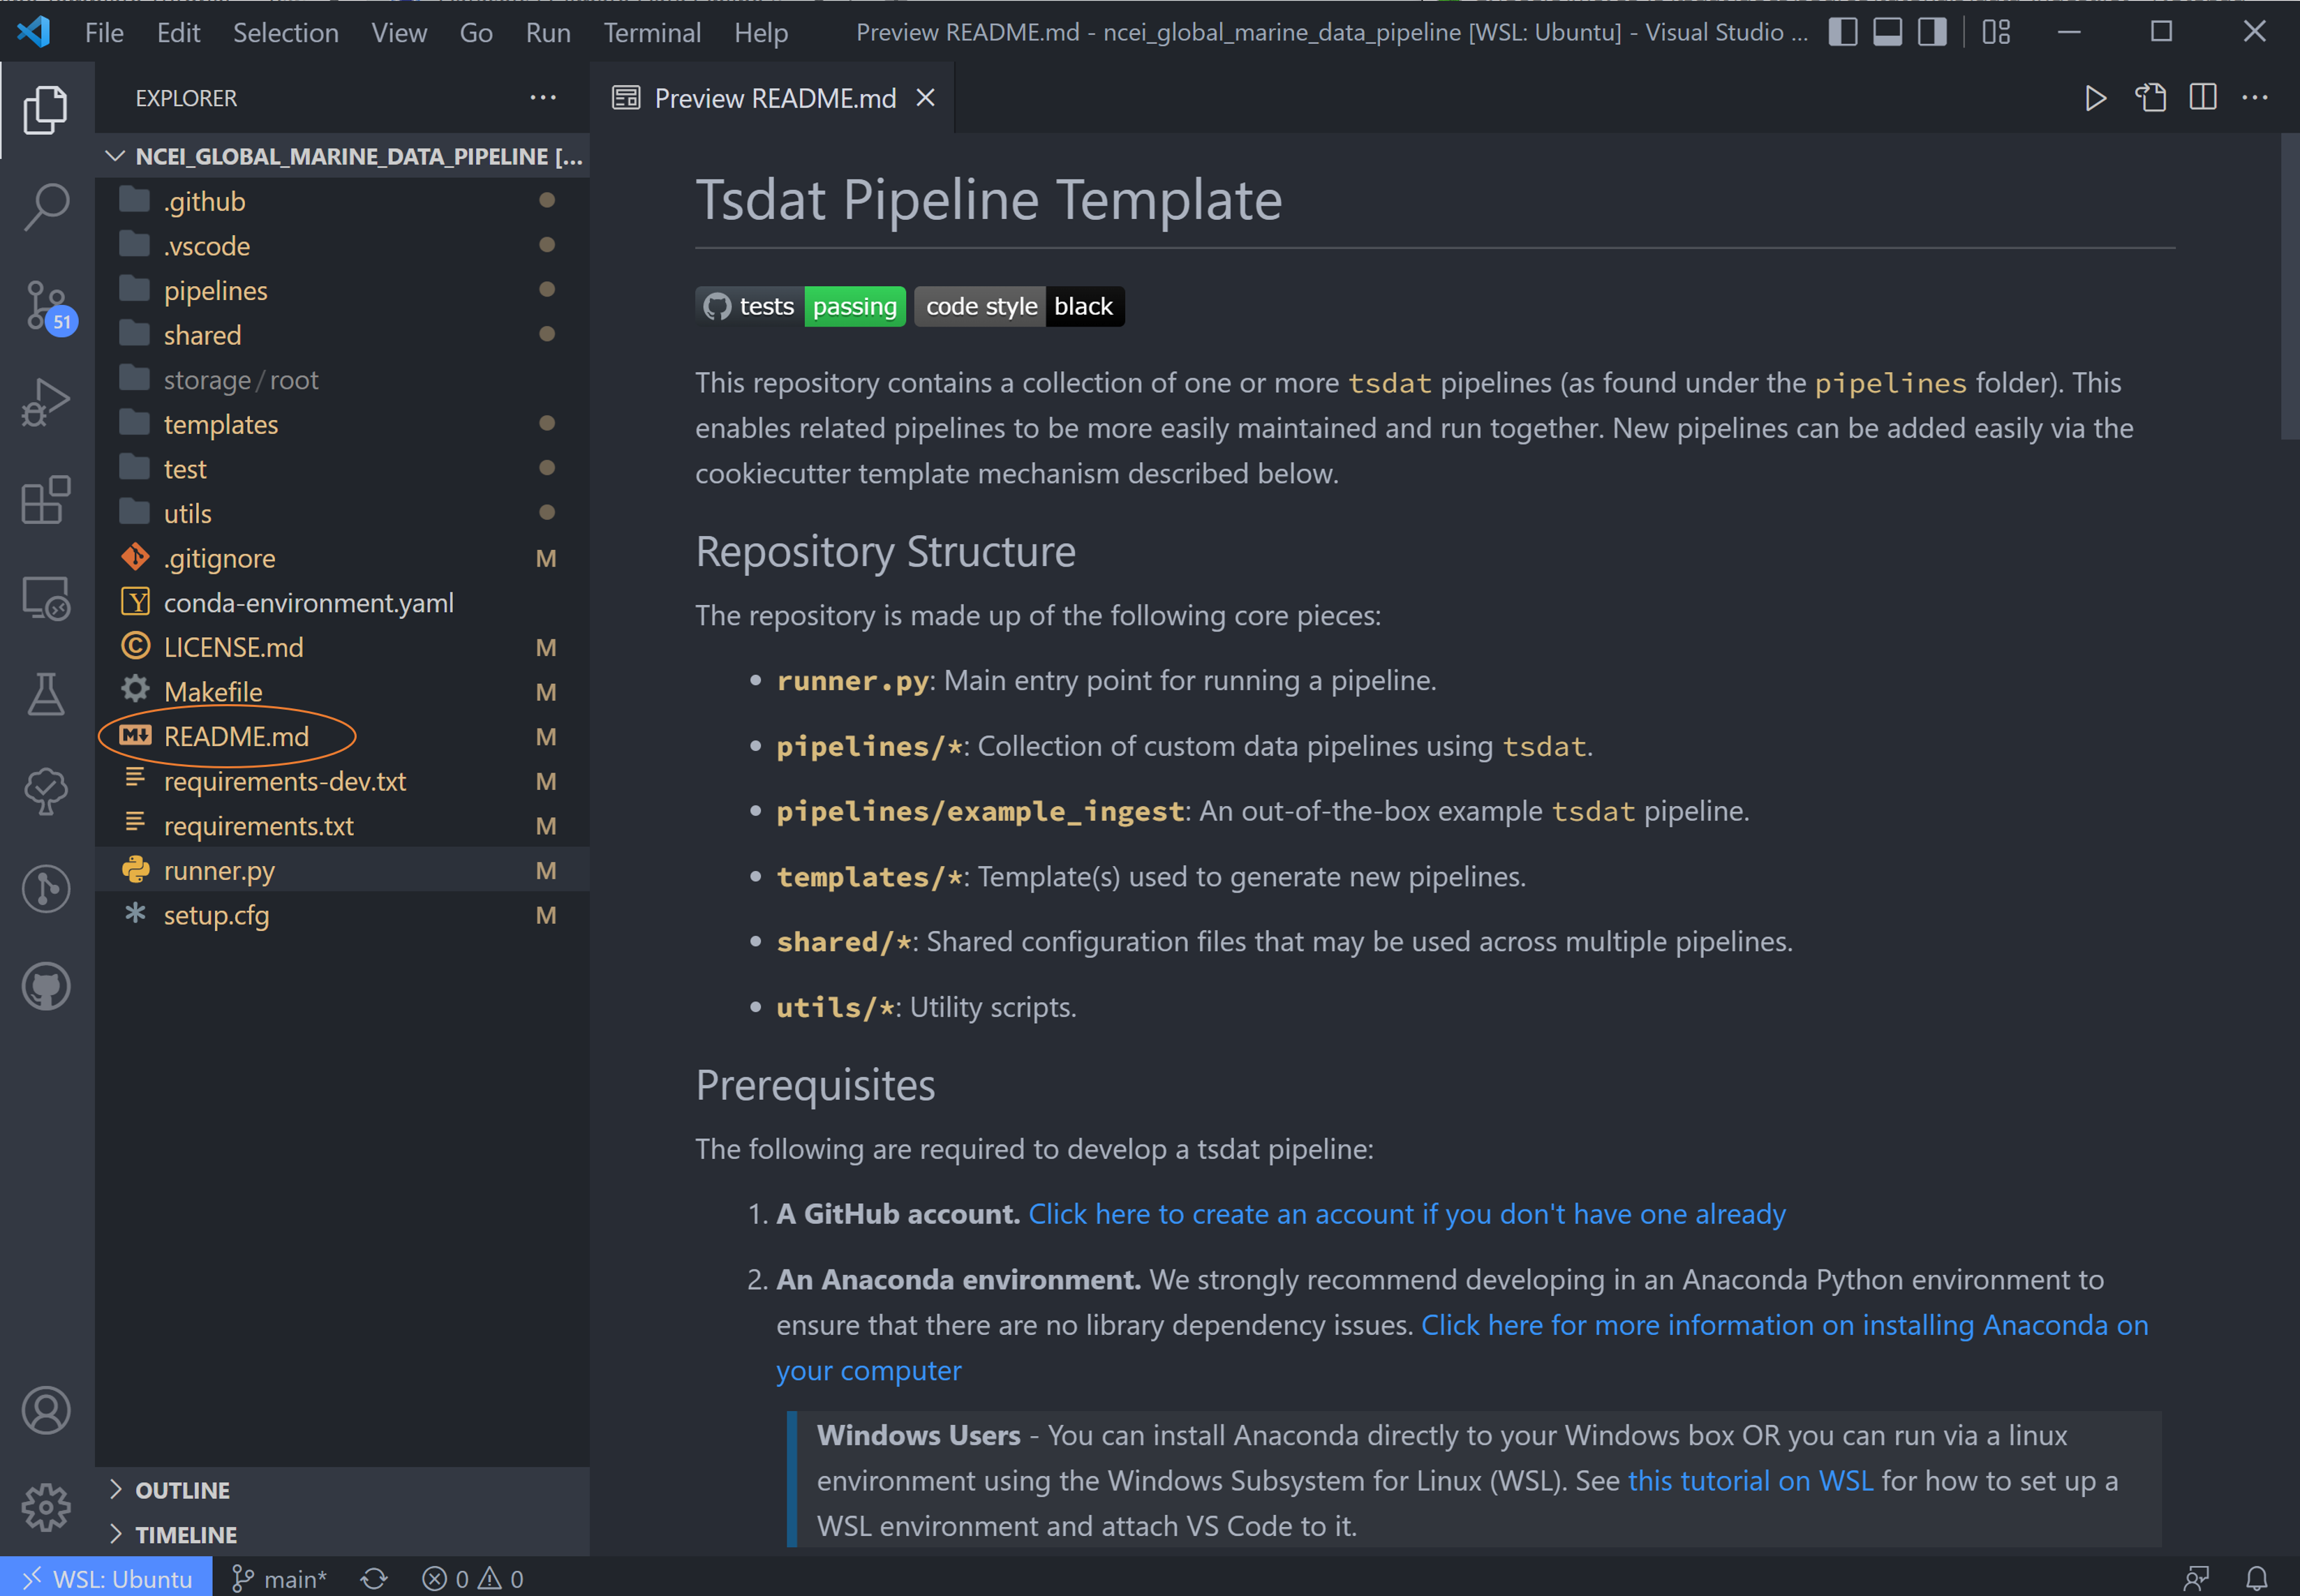
Task: Expand the utils folder
Action: [x=343, y=513]
